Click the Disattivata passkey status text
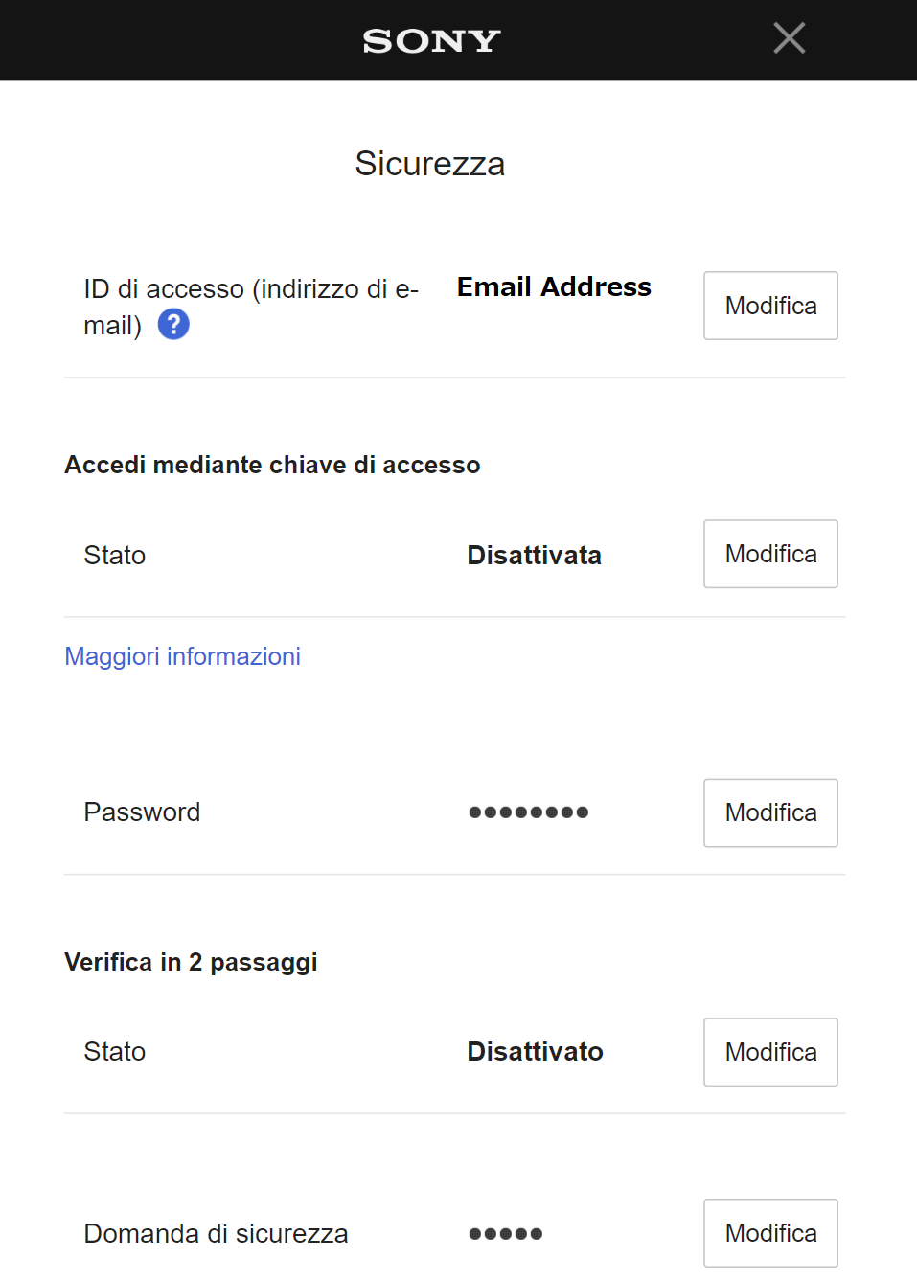The width and height of the screenshot is (917, 1281). tap(534, 556)
